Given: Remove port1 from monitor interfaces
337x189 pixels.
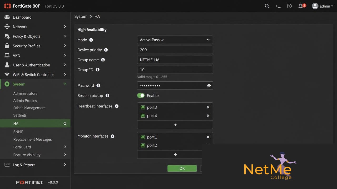Looking at the screenshot, I should click(208, 137).
